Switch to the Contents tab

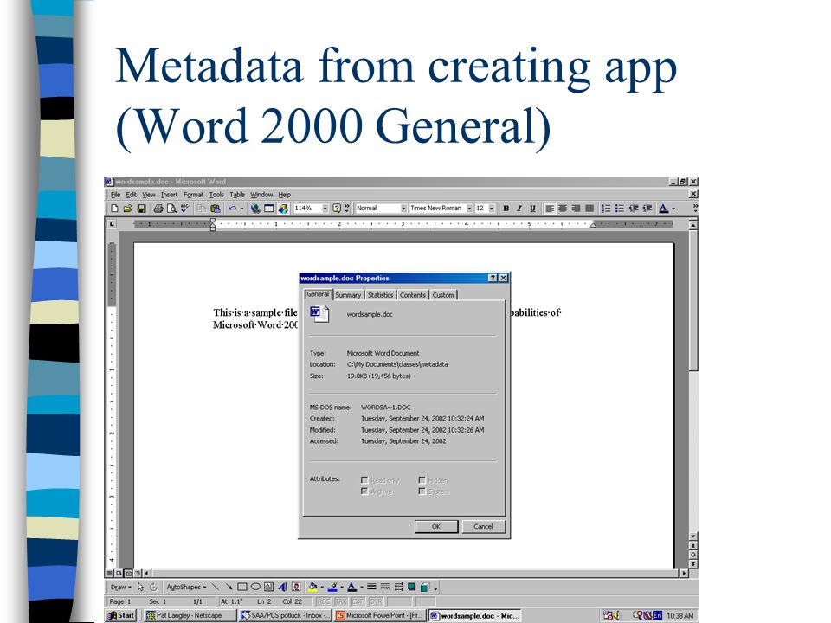(x=412, y=295)
